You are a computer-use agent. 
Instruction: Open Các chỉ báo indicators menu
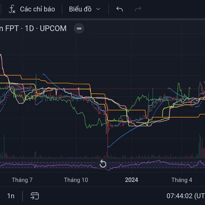coord(37,9)
